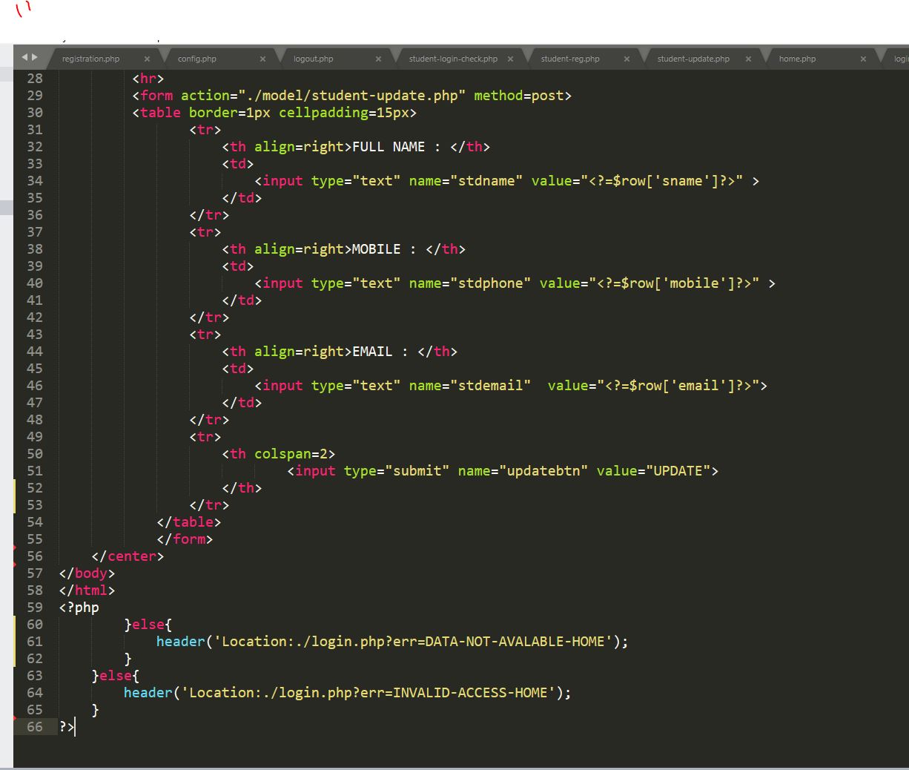
Task: Click the closing </html> tag
Action: [x=87, y=590]
